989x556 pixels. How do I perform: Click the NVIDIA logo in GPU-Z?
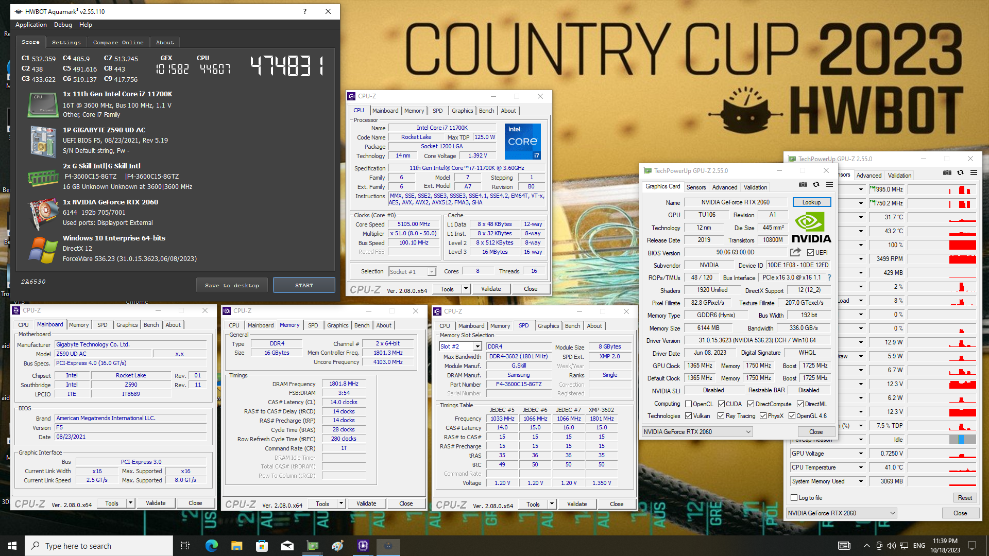811,228
